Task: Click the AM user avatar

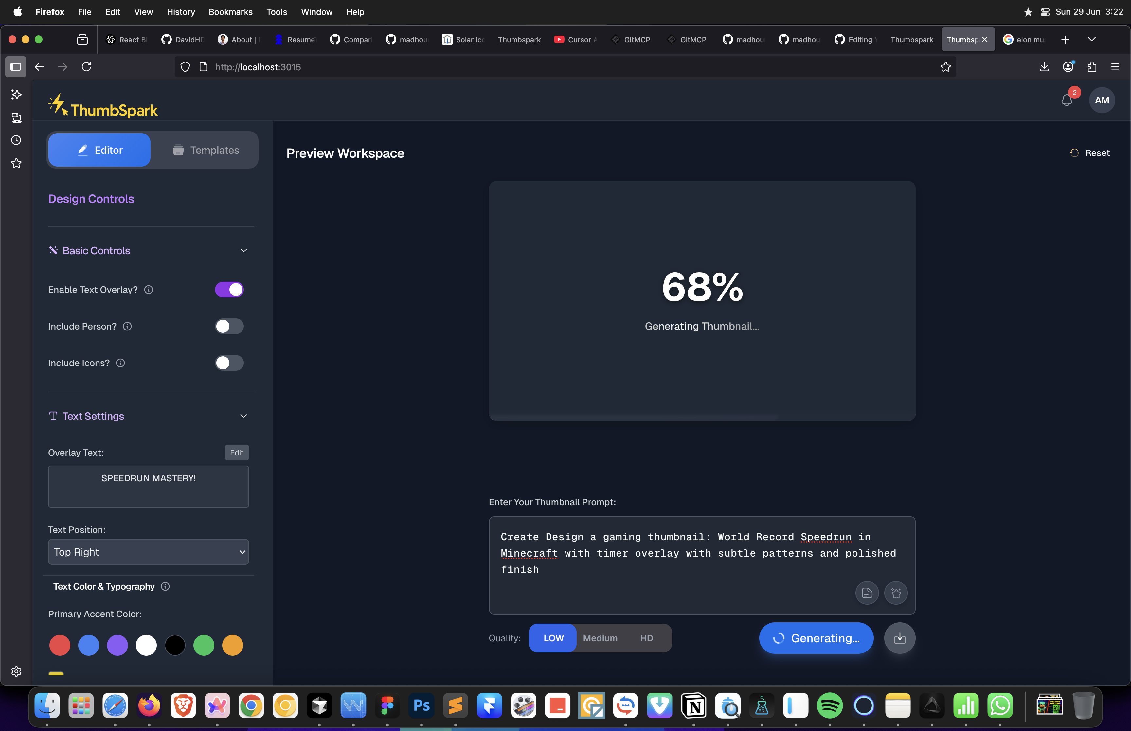Action: [1102, 100]
